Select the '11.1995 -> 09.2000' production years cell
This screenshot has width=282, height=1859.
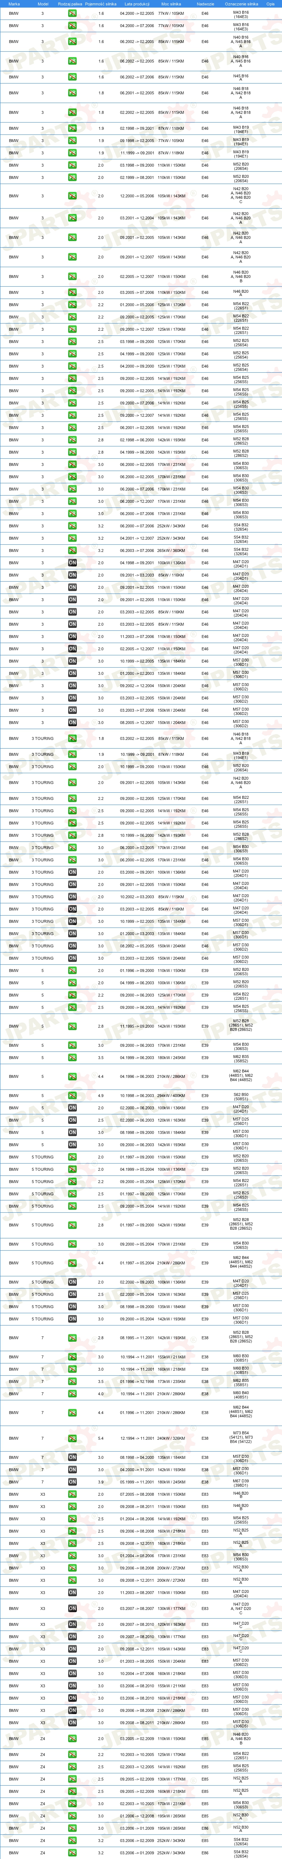tap(137, 1026)
